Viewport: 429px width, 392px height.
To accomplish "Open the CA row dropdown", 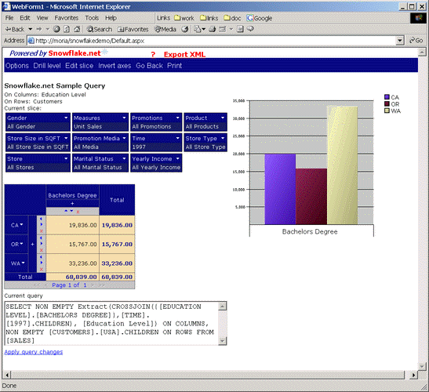I will (x=21, y=224).
